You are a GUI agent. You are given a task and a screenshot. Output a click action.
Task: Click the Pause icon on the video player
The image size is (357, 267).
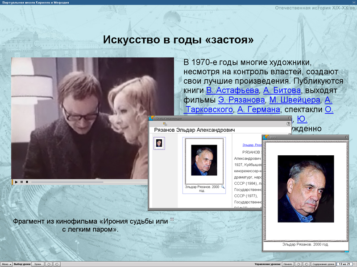coord(22,182)
